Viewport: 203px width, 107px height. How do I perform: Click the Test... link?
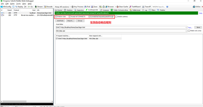click(190, 28)
